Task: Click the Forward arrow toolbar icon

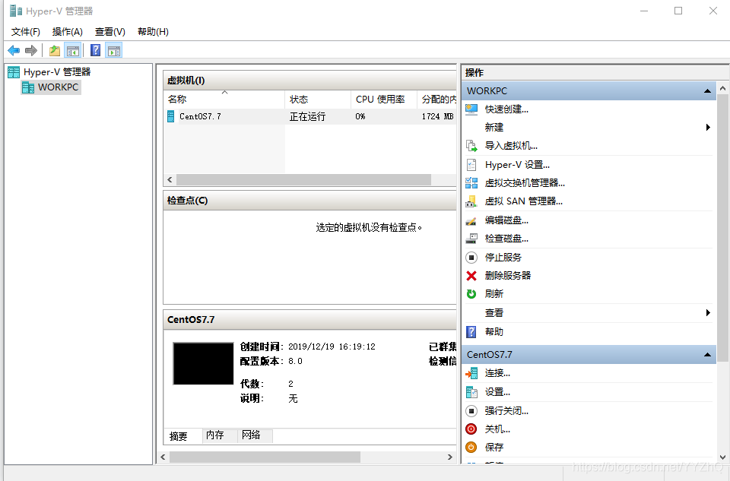Action: coord(31,50)
